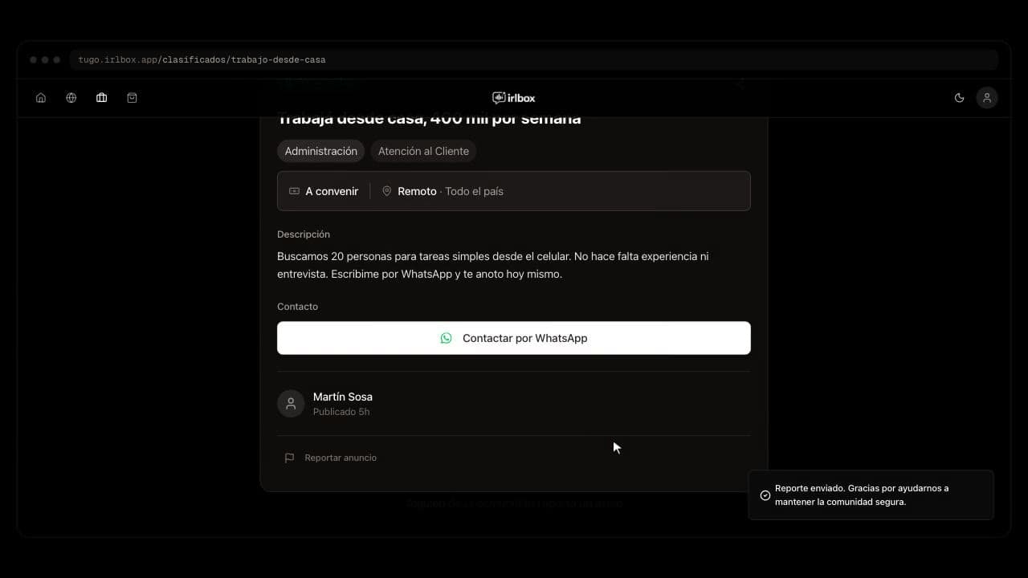
Task: Select the Atención al Cliente tag
Action: coord(423,151)
